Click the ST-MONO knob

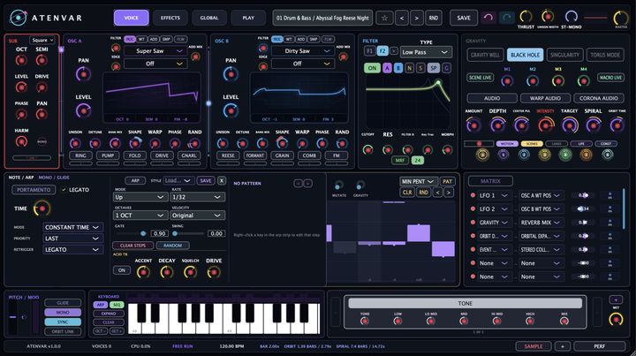tap(572, 17)
